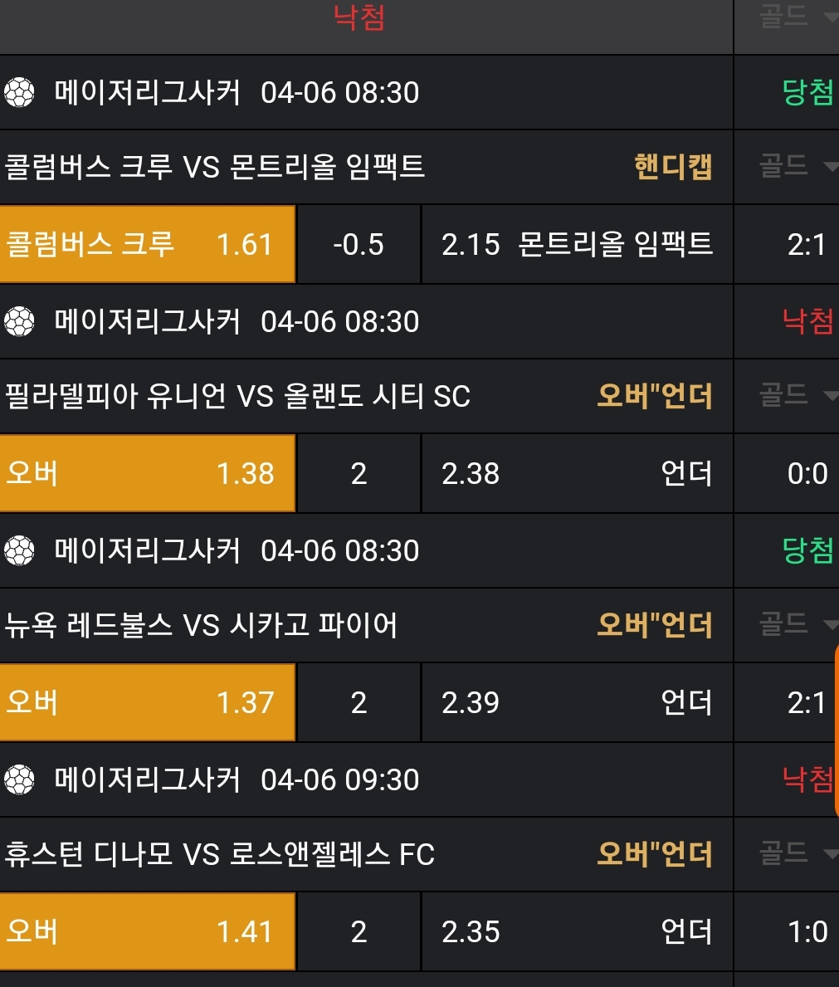The image size is (839, 987).
Task: Select 언더 2.39 for New York match
Action: coord(577,703)
